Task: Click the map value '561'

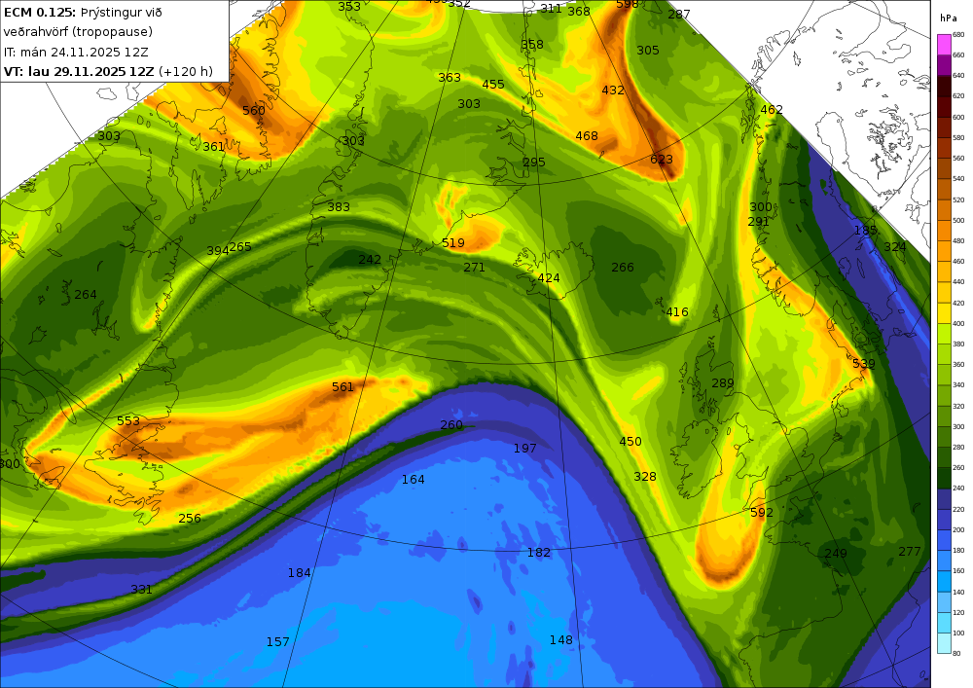Action: [342, 387]
